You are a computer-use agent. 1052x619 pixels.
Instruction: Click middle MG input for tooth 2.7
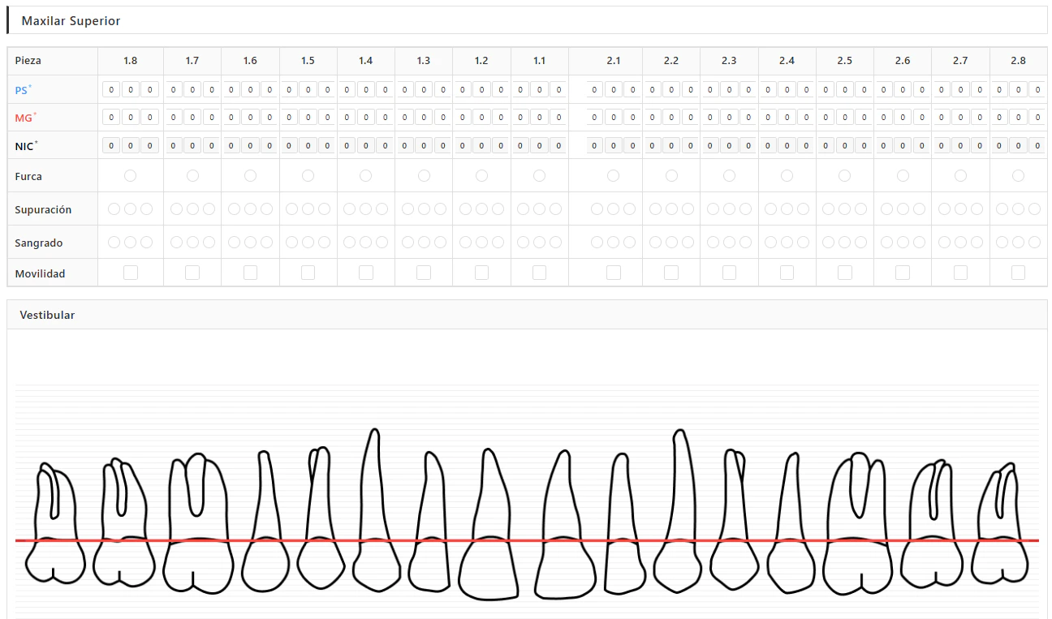click(x=961, y=118)
